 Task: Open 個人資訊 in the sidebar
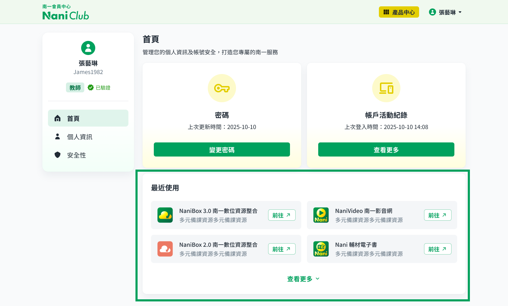tap(88, 136)
